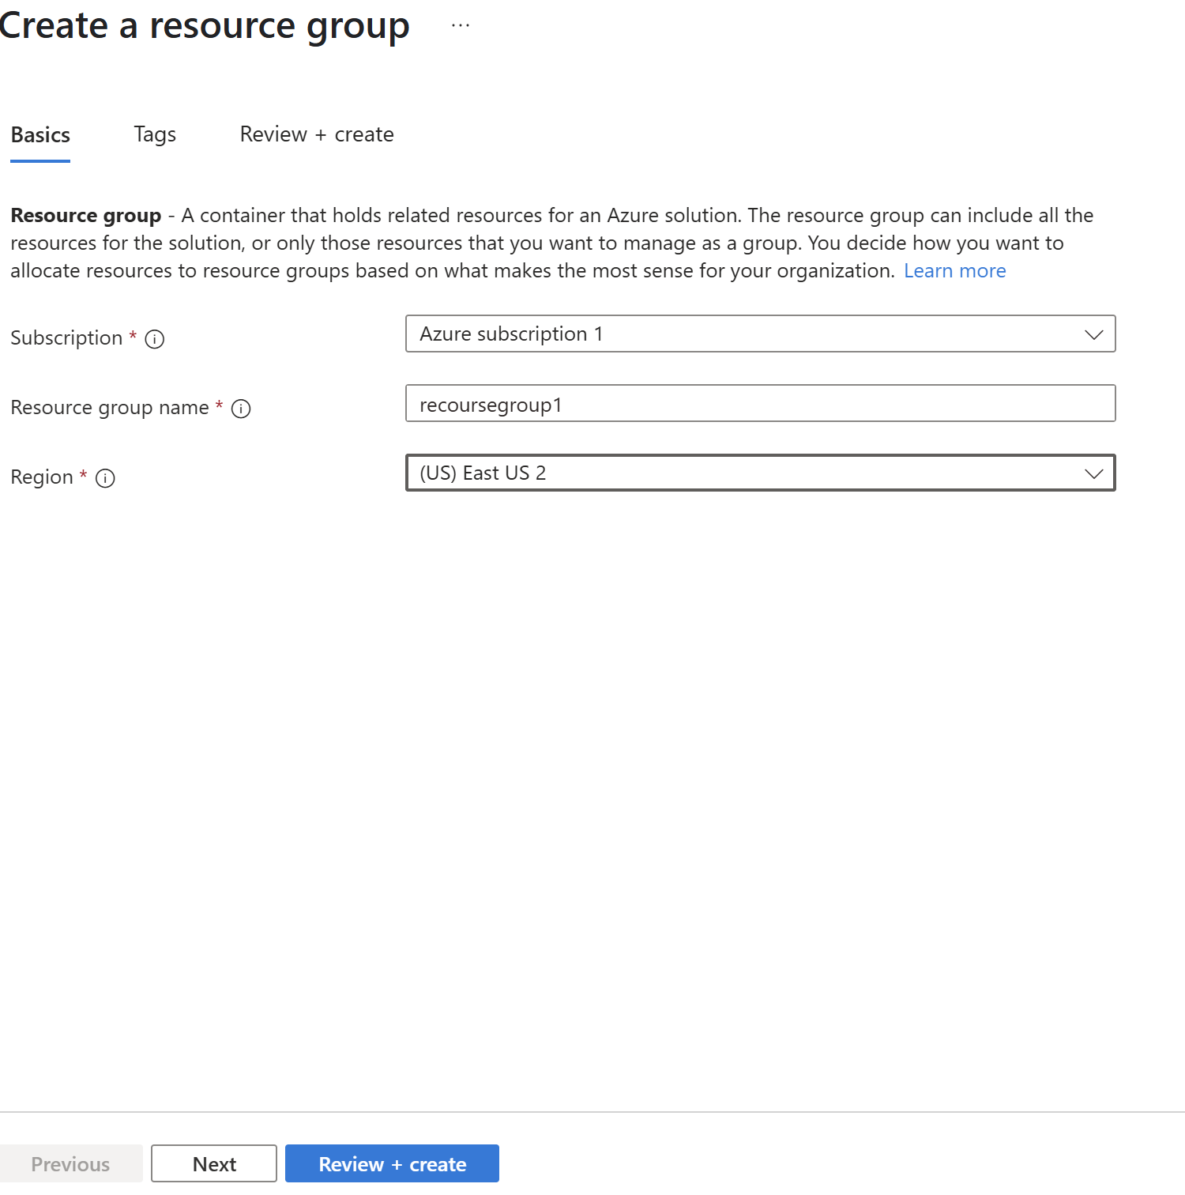
Task: Click the Learn more link
Action: pos(955,270)
